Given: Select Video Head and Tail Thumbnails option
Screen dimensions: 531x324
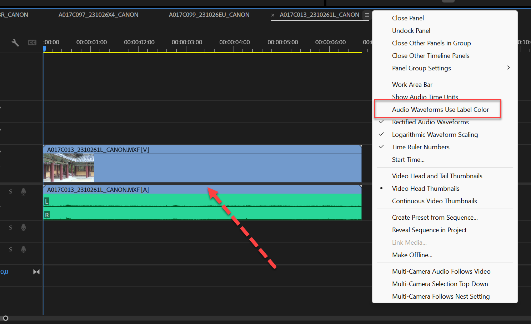Looking at the screenshot, I should tap(437, 176).
